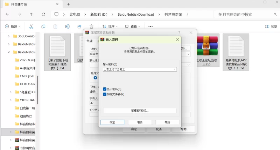Expand the YJKSRHAG tree folder

click(x=11, y=100)
